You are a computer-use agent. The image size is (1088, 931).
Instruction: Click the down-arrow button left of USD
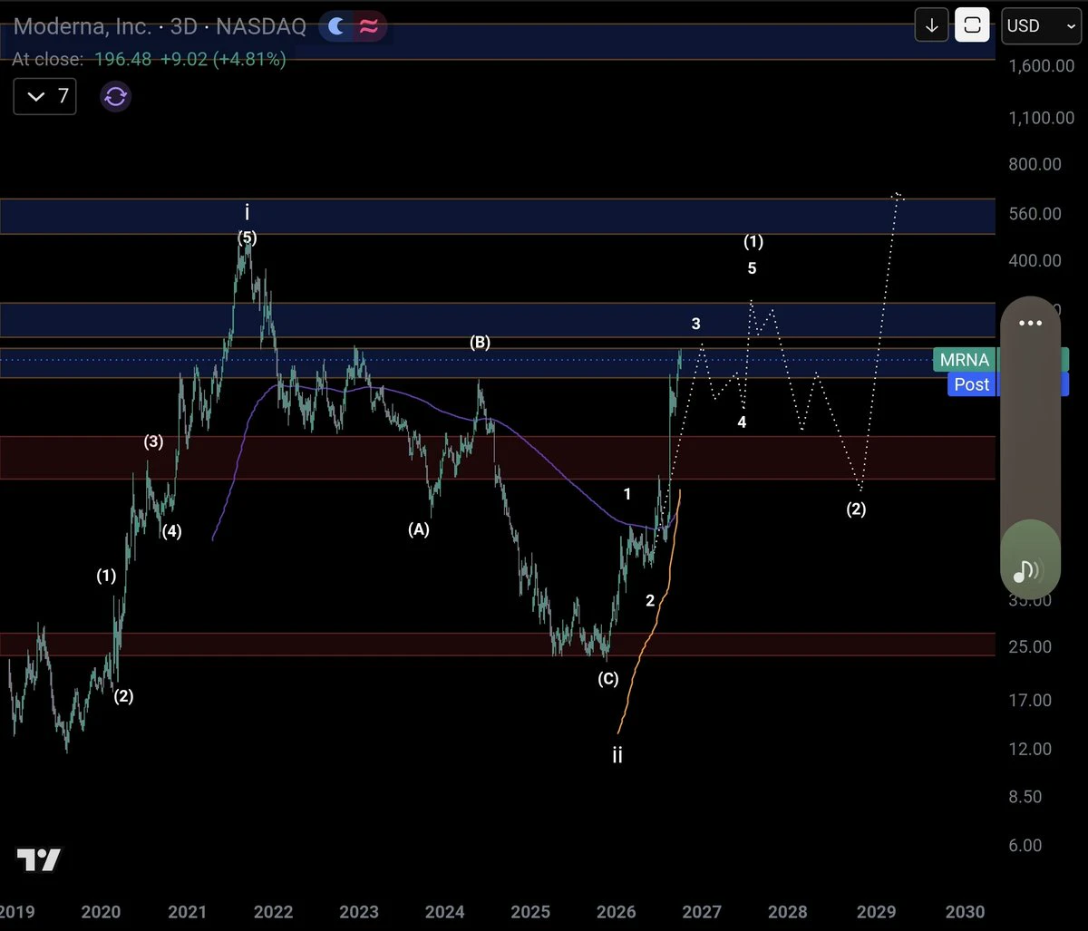pos(931,26)
